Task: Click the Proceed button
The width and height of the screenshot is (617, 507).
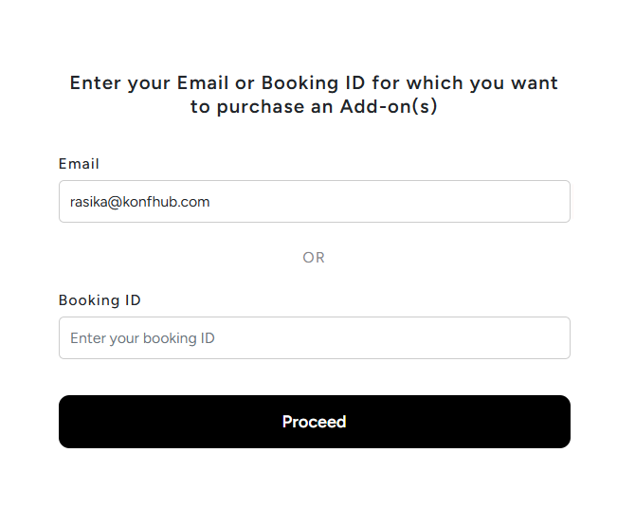Action: tap(315, 422)
